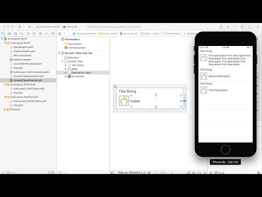Open LaunchScreen.storyboard in the navigator
This screenshot has width=262, height=197.
(27, 63)
